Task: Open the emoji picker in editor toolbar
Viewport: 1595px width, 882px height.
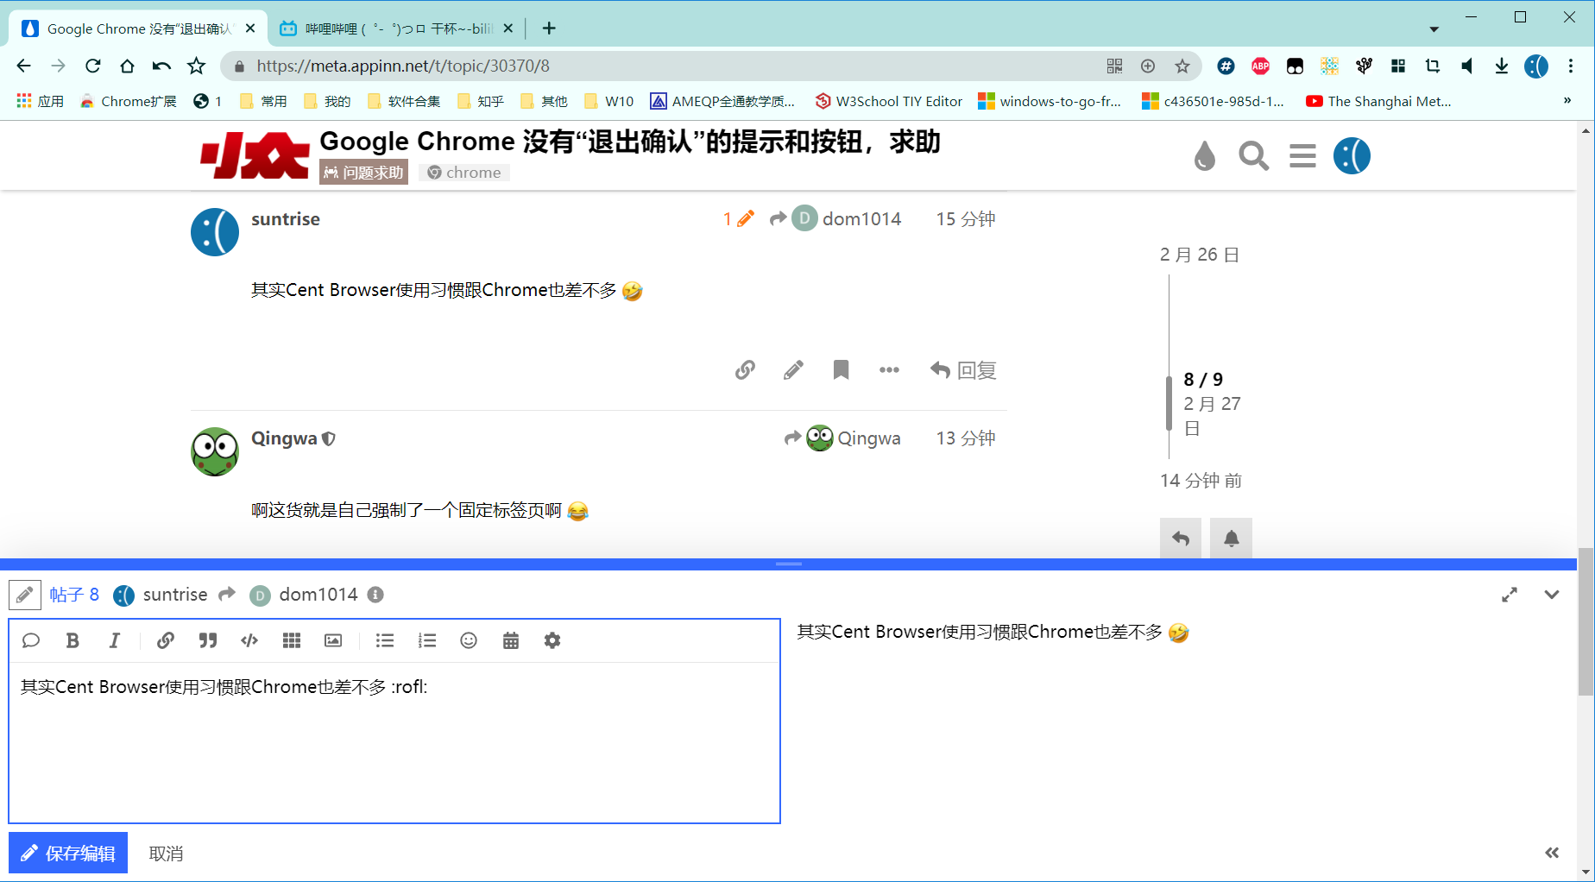Action: 469,640
